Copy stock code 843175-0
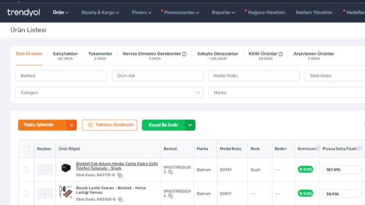The height and width of the screenshot is (205, 365). (x=120, y=175)
